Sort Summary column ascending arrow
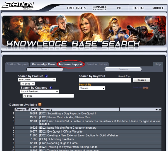Screen dimensions: 168x151 point(160,110)
